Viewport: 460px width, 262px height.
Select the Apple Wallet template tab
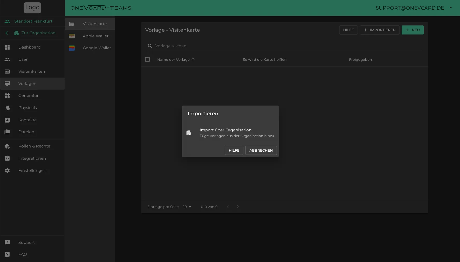tap(90, 36)
